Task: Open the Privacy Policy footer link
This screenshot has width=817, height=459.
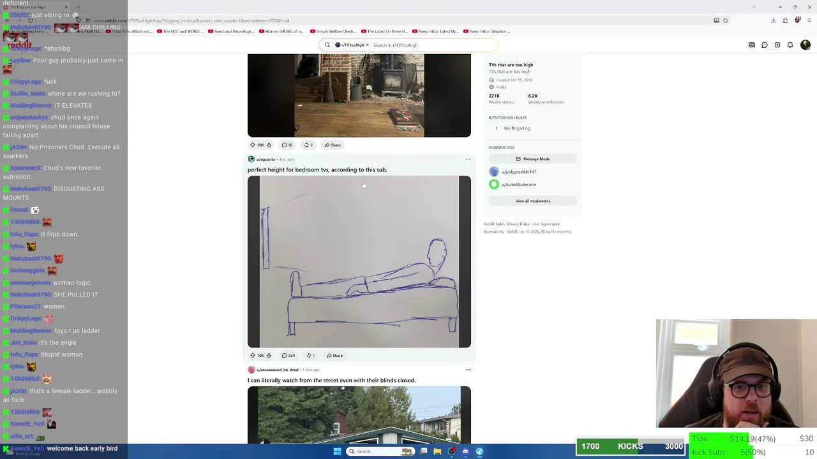Action: (x=518, y=224)
